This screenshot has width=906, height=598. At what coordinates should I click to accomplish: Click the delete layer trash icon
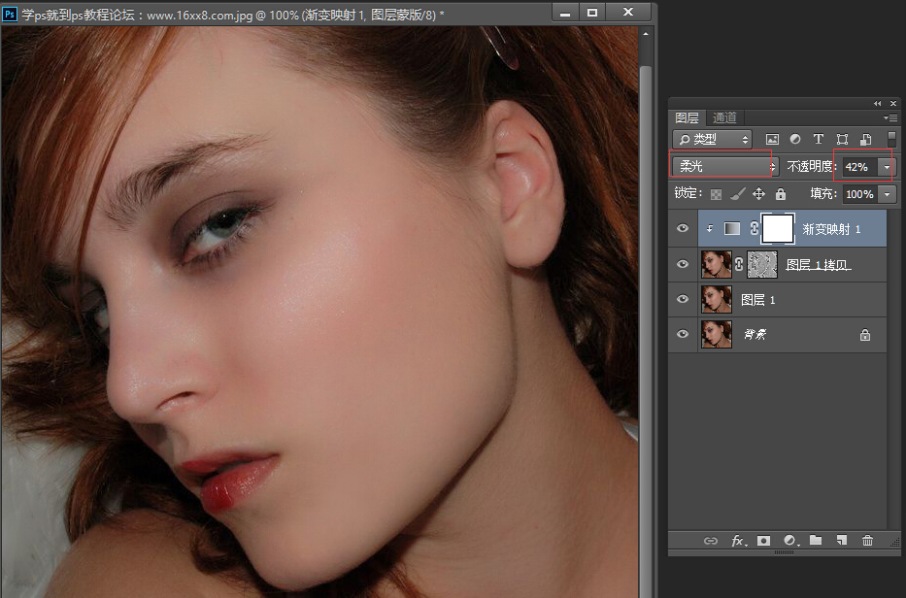click(867, 541)
